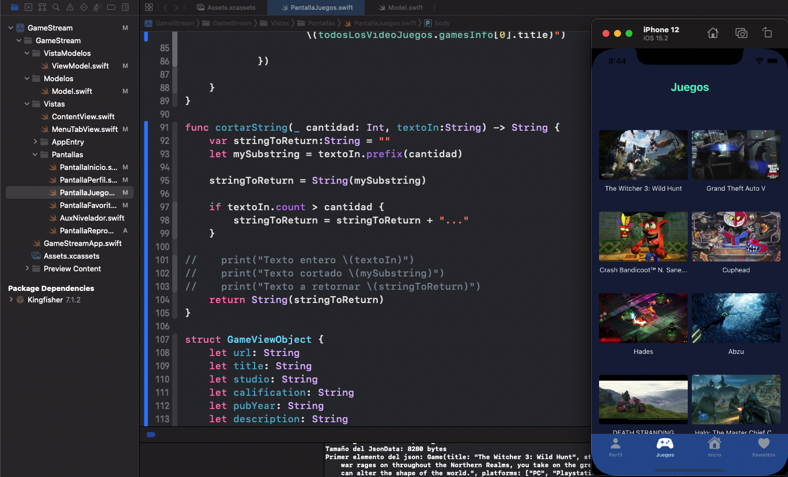788x477 pixels.
Task: Click the simulator Home button icon
Action: pos(713,33)
